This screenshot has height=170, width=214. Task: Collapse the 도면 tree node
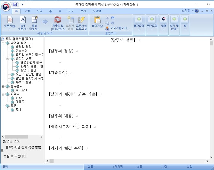[x=3, y=106]
